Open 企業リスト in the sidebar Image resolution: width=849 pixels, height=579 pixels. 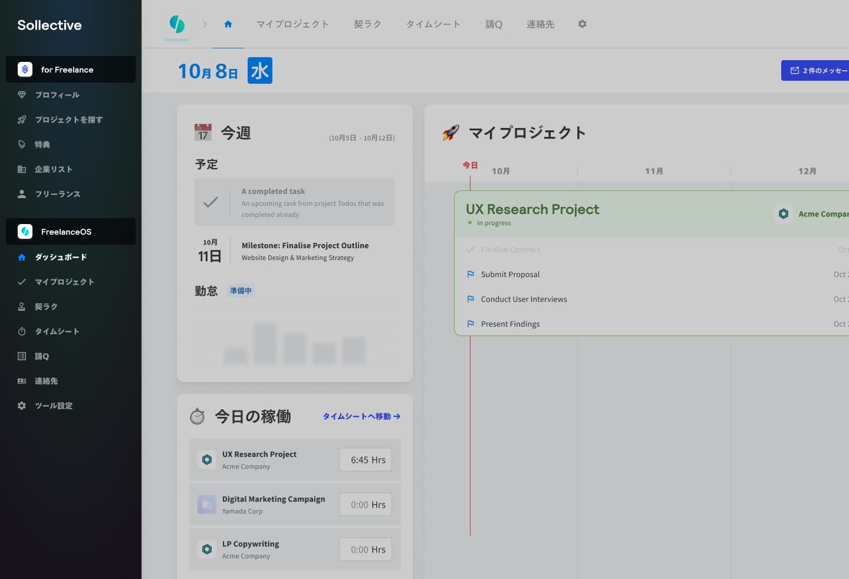tap(53, 169)
